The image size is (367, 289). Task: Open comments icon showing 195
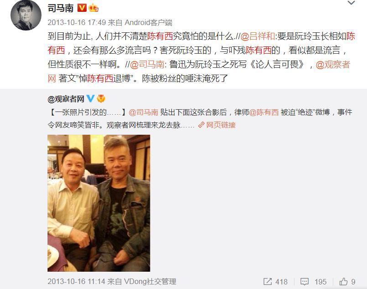(304, 282)
